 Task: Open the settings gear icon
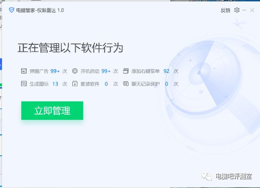coord(237,10)
